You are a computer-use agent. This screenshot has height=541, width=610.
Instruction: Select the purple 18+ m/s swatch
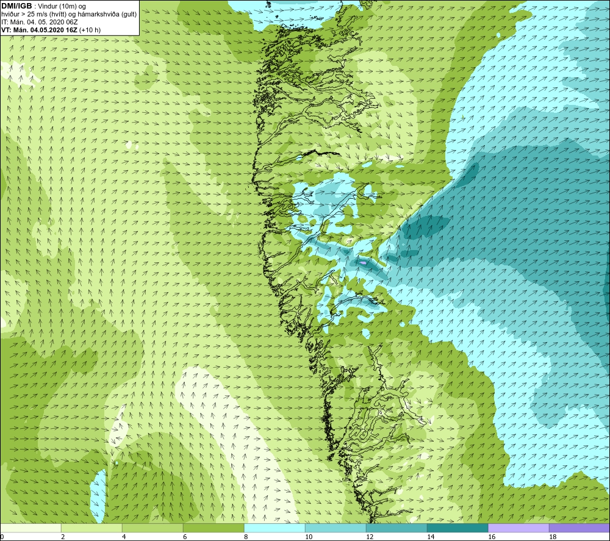(x=579, y=528)
